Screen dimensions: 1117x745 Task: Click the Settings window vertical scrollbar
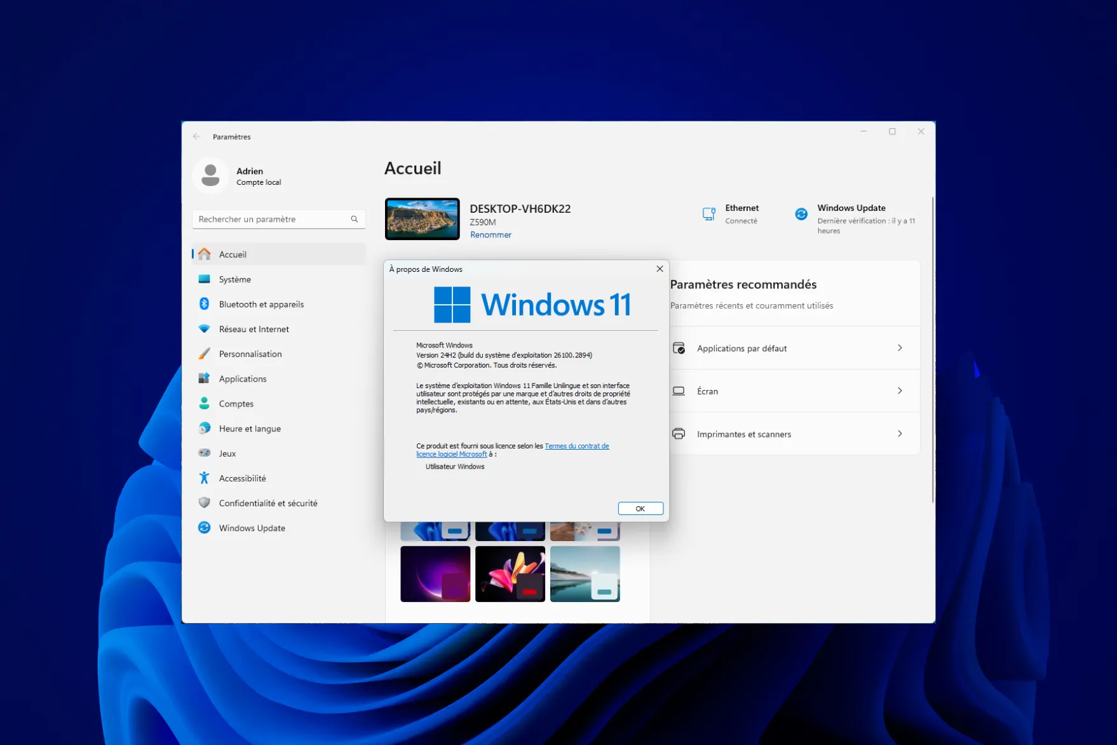point(932,349)
